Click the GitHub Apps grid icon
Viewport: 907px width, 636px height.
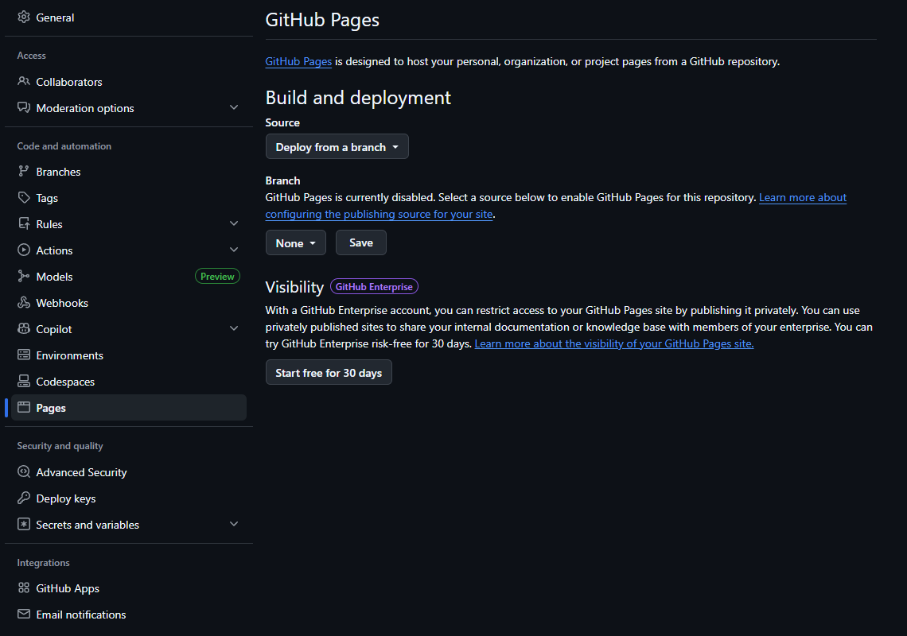pos(24,588)
